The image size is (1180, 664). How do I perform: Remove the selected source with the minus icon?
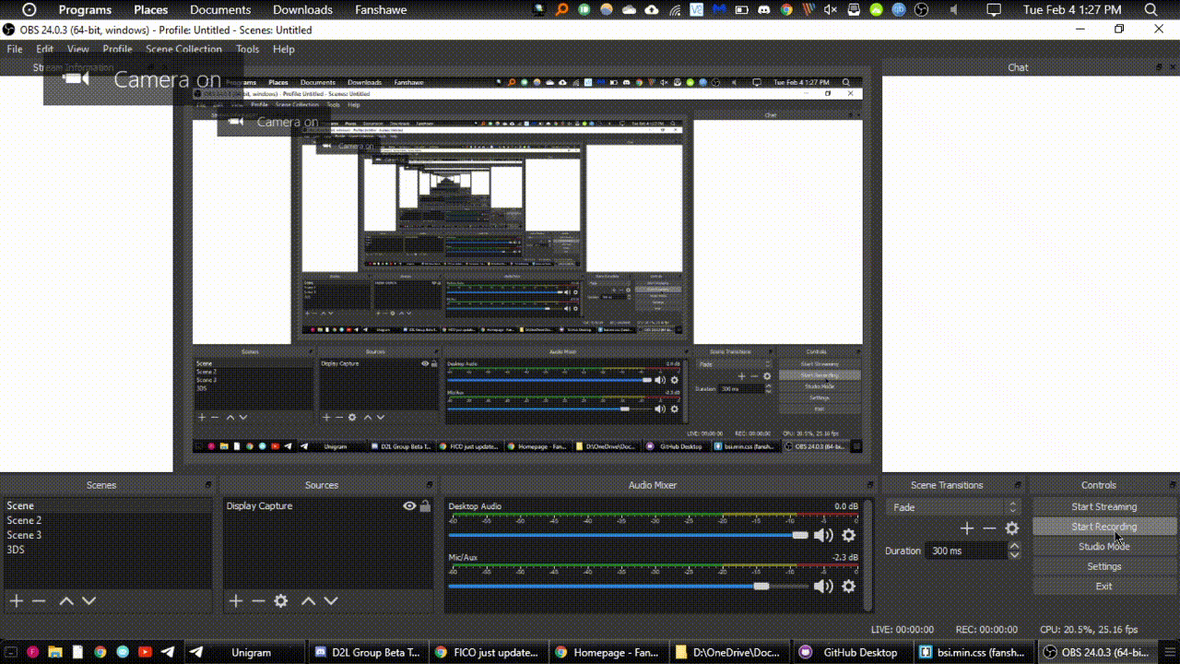click(x=258, y=601)
